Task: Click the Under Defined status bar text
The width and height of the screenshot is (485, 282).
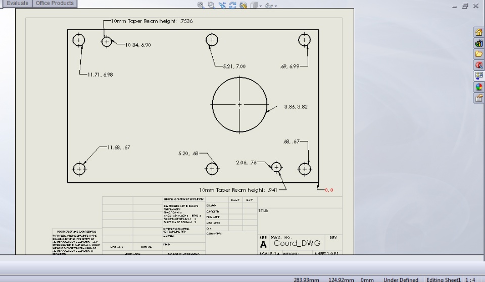Action: tap(401, 279)
